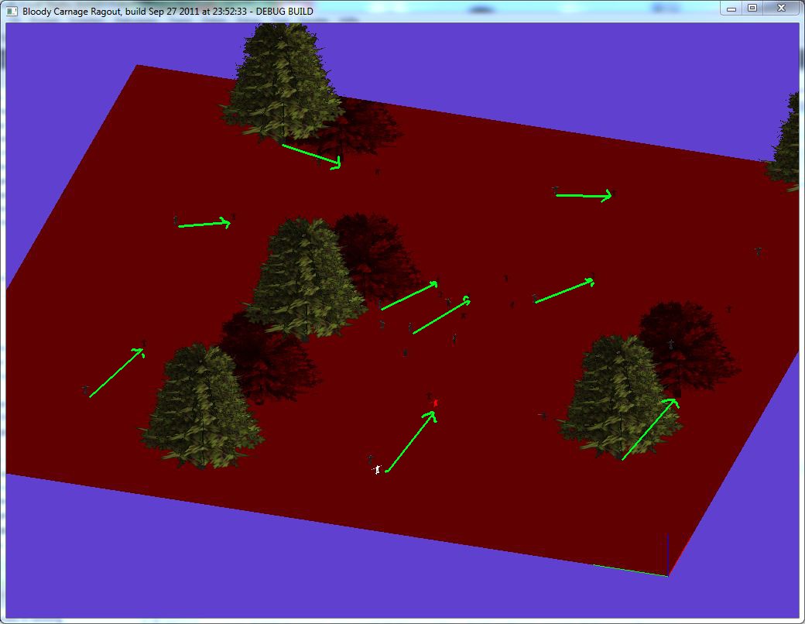Click the white soldier figure on the field
This screenshot has width=805, height=624.
pos(377,469)
